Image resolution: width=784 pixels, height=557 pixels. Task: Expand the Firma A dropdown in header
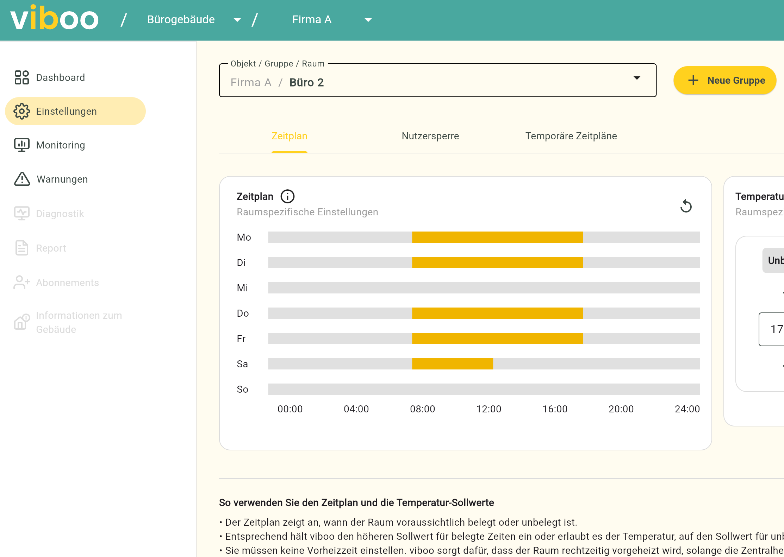368,20
